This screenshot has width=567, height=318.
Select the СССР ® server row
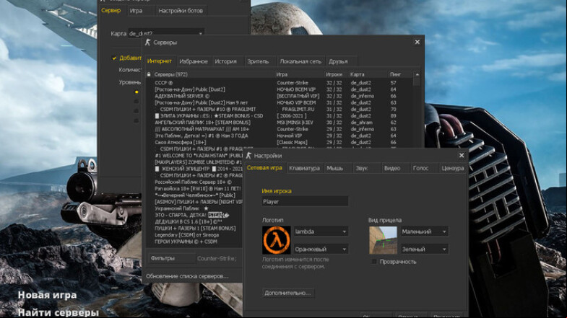click(278, 83)
